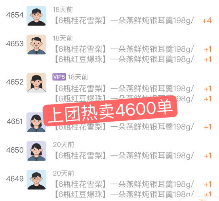Viewport: 219px width, 201px height.
Task: Open 红豆爆珠 product in order 4653
Action: [x=124, y=59]
